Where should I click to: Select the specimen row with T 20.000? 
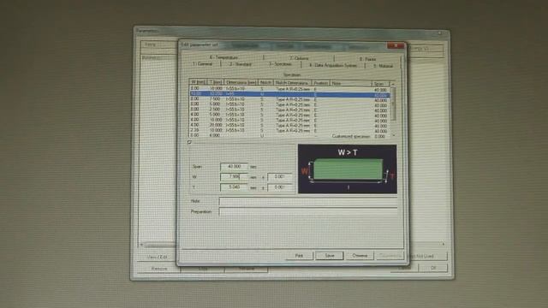point(289,125)
